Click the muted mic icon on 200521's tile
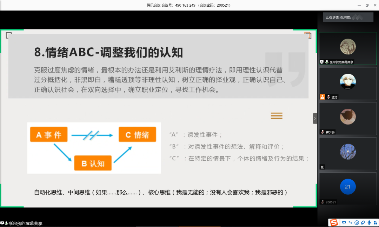This screenshot has height=227, width=379. coord(322,201)
